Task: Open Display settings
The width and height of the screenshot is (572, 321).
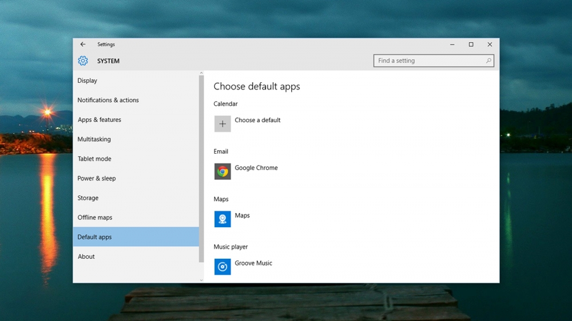Action: coord(136,81)
